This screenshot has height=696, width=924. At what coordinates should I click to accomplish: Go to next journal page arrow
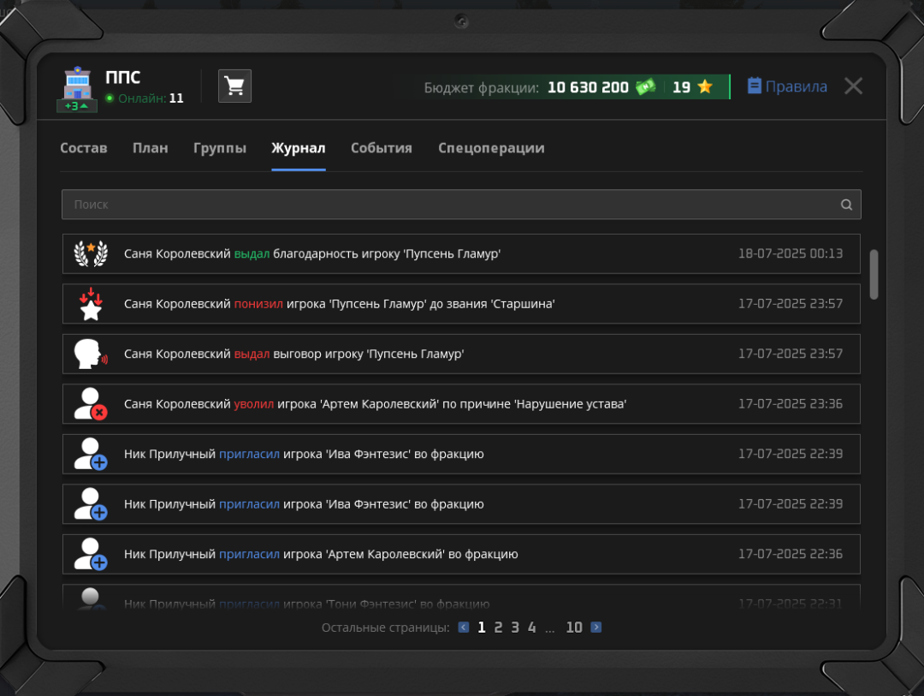[596, 627]
